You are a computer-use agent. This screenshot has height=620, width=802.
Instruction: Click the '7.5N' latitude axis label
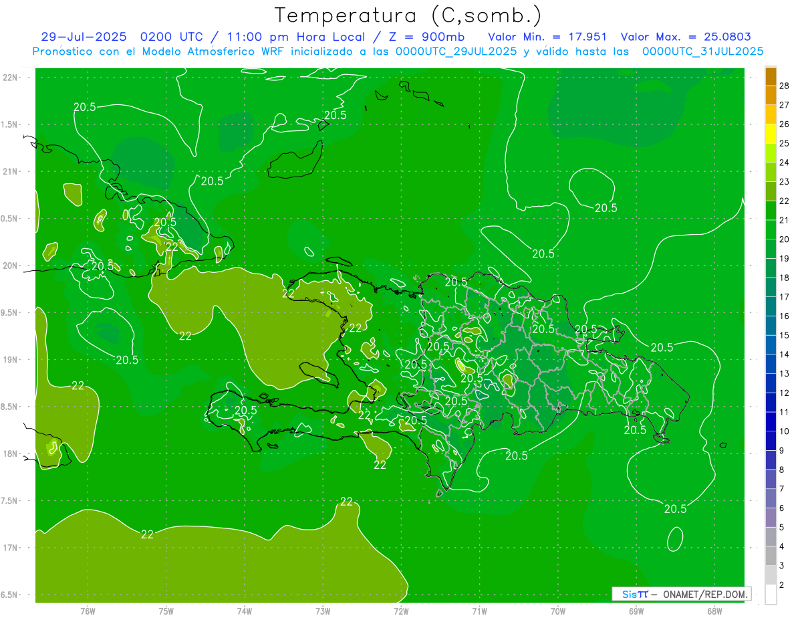coord(9,501)
